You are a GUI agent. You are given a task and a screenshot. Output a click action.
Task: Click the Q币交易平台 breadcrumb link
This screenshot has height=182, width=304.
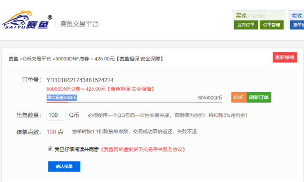(37, 58)
